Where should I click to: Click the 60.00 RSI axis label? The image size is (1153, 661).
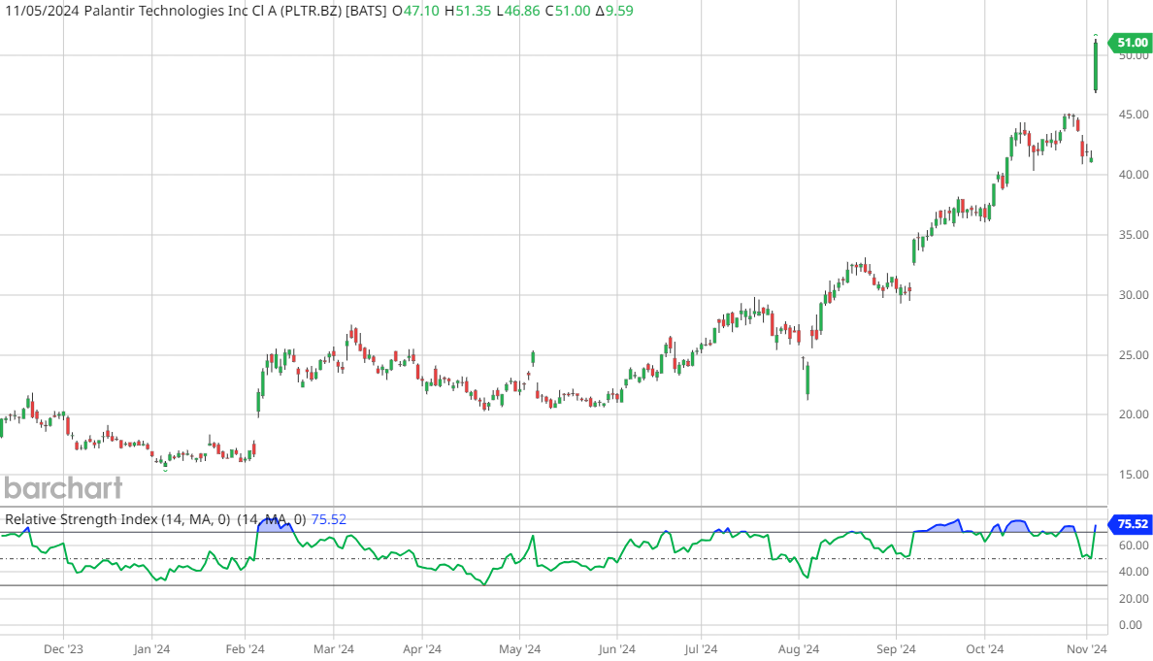pyautogui.click(x=1134, y=545)
